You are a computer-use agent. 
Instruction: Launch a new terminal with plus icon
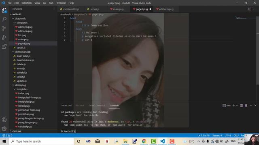[x=234, y=106]
